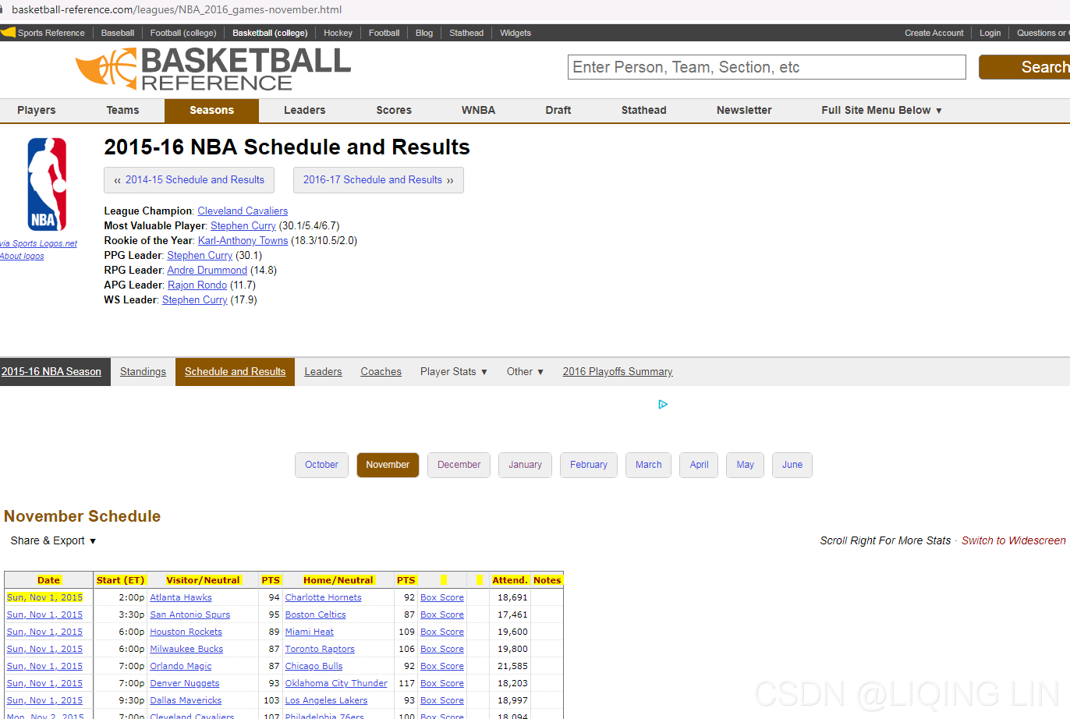
Task: Open the Teams navigation tab
Action: pyautogui.click(x=122, y=110)
